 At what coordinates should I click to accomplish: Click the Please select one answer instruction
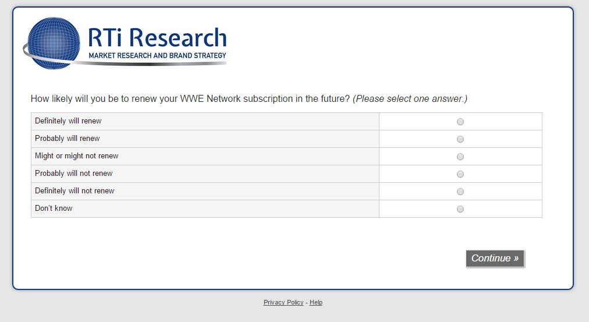click(410, 99)
